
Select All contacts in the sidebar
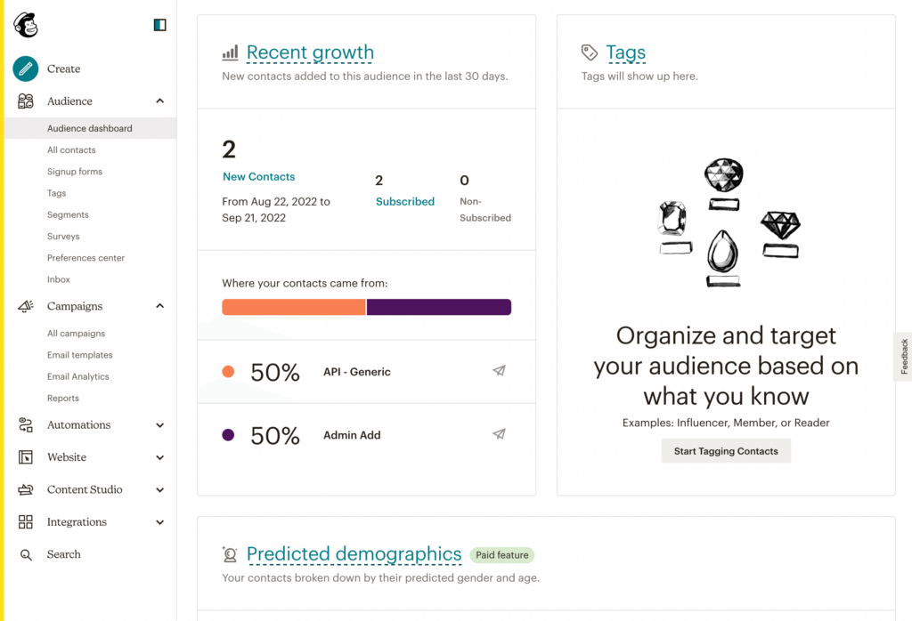71,149
